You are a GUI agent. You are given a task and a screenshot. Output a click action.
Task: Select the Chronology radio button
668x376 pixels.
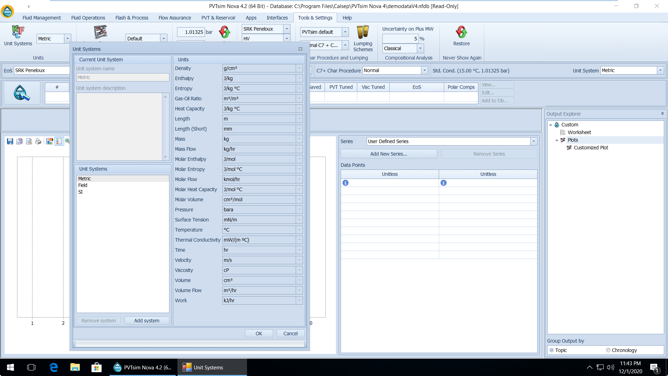click(608, 350)
